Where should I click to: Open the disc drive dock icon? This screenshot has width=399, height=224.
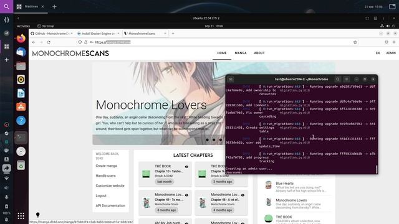coord(21,151)
